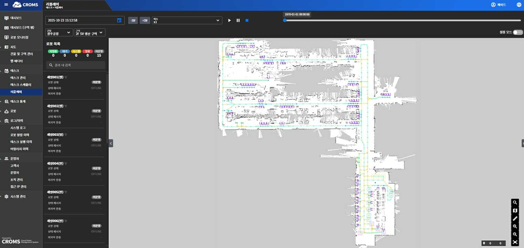This screenshot has height=248, width=524.
Task: Toggle the green 작업중 status filter chip
Action: coord(53,51)
